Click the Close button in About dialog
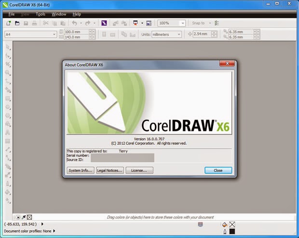This screenshot has height=238, width=299. click(218, 170)
